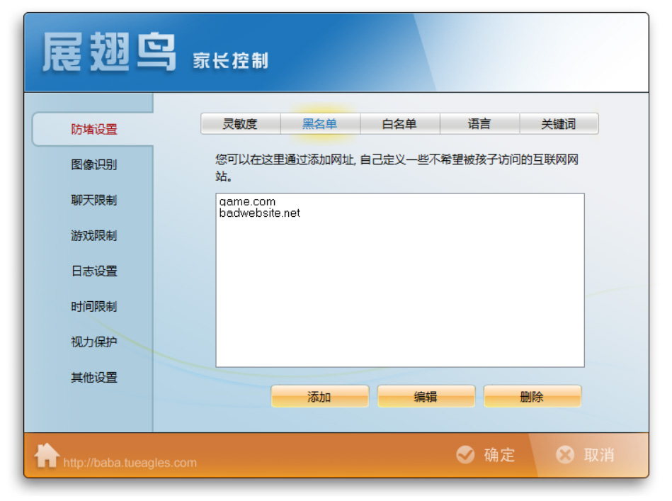Select 视力保护 in the sidebar

click(93, 342)
